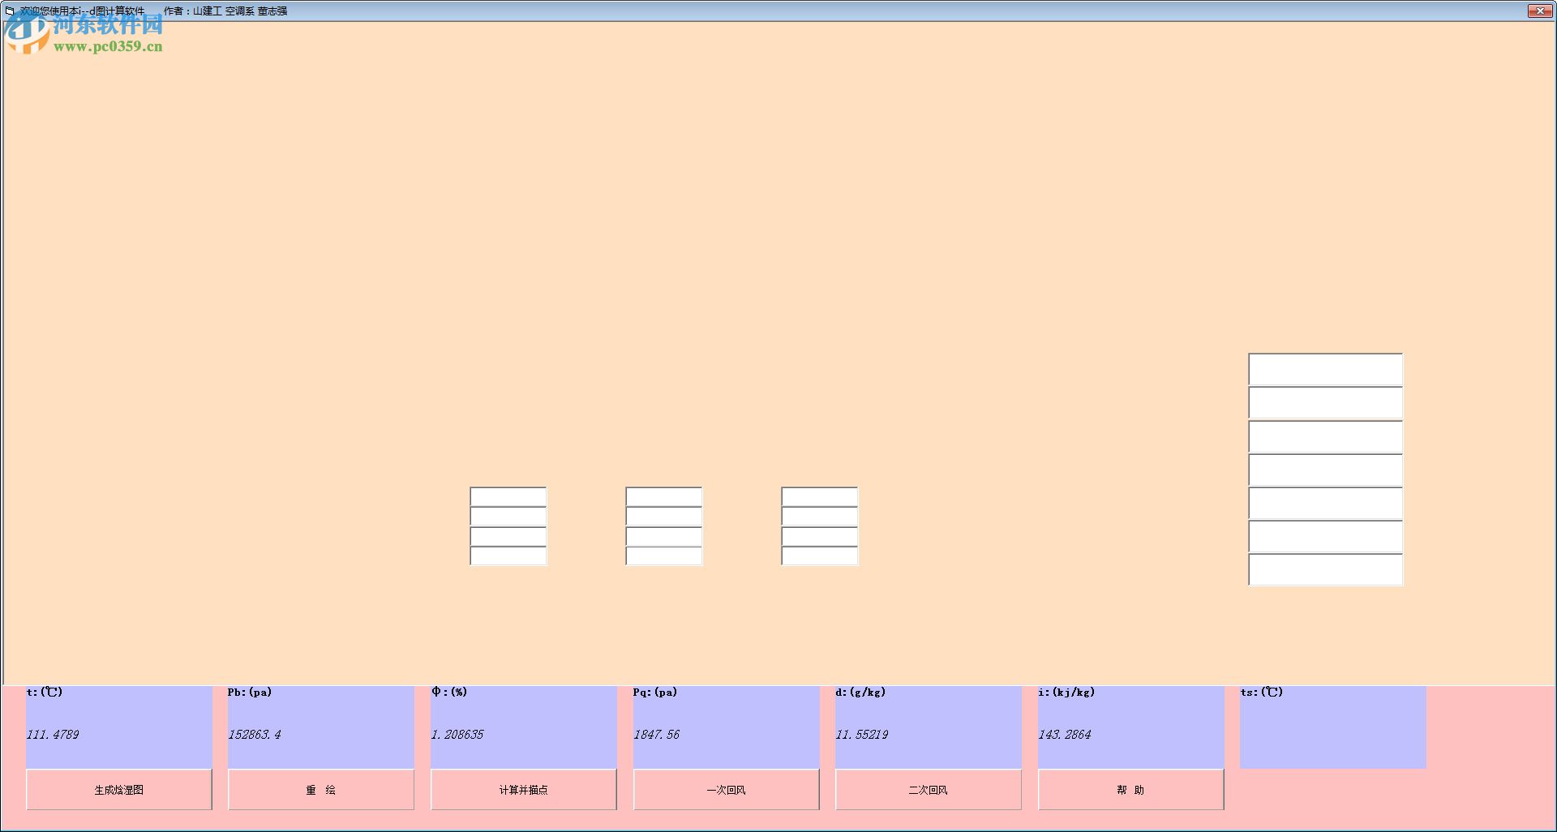
Task: Click the enthalpy value 143.2864
Action: tap(1065, 735)
